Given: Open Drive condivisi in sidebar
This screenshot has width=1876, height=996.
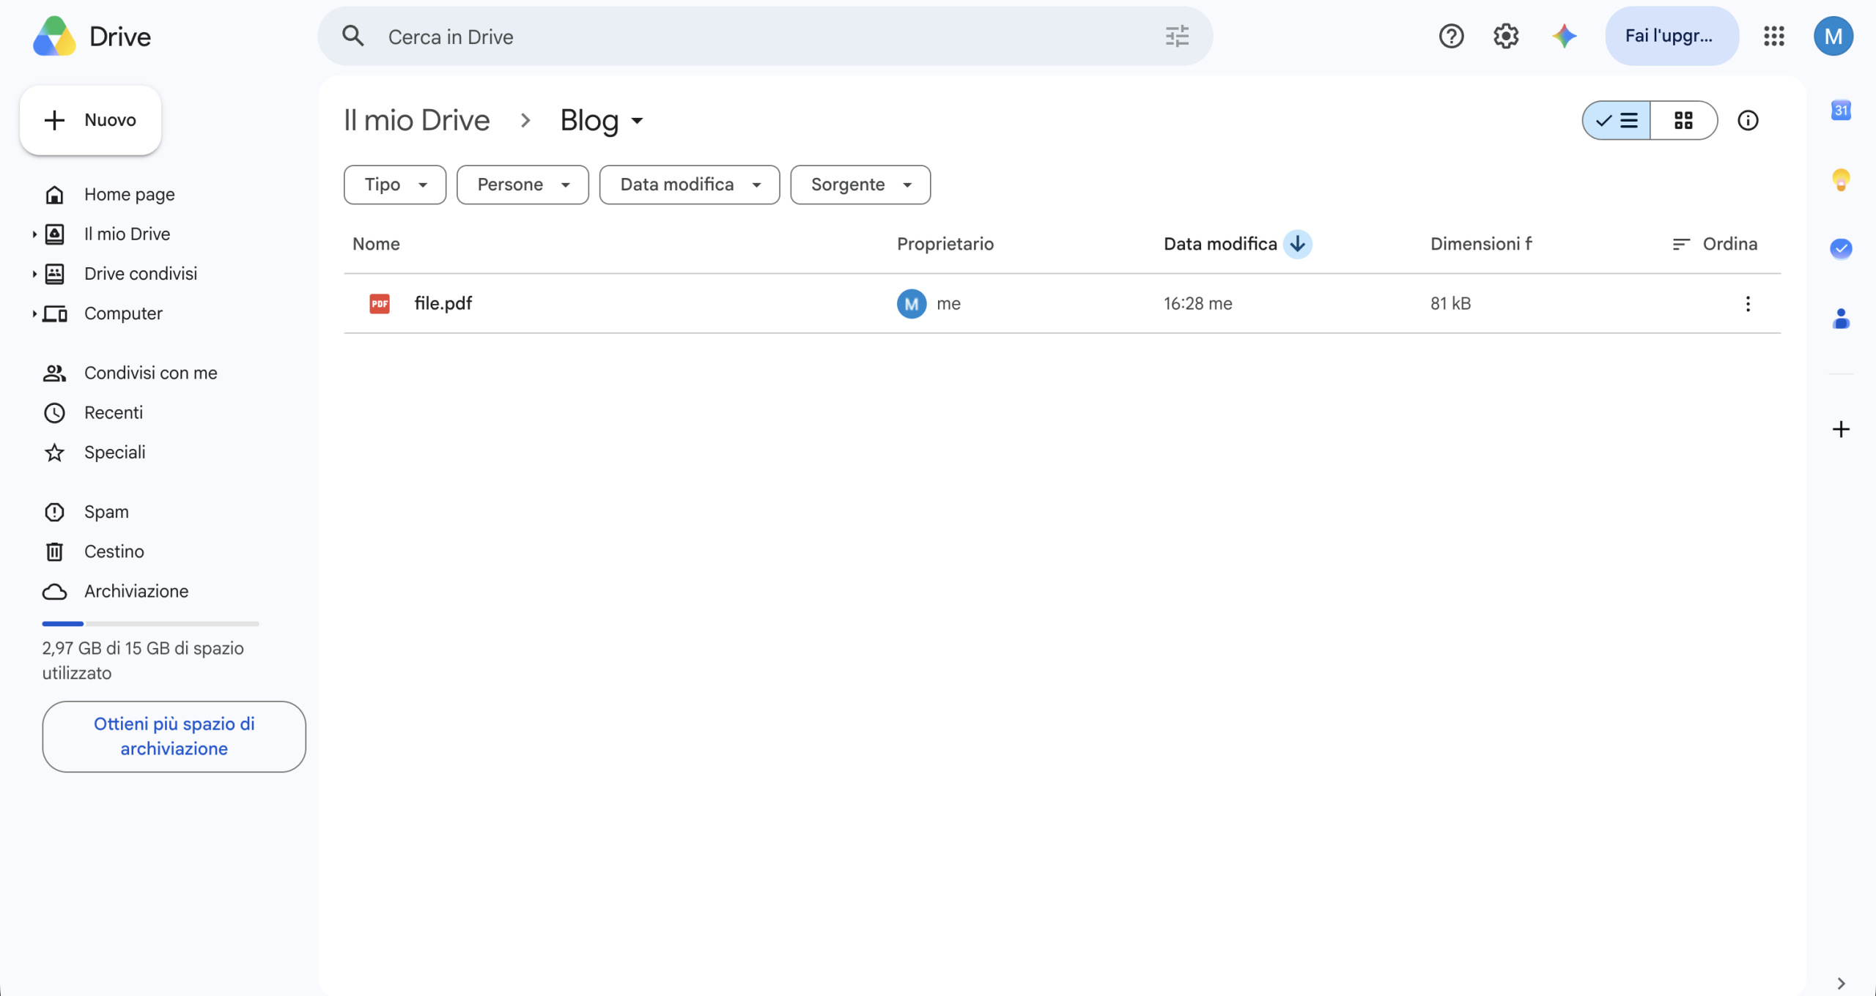Looking at the screenshot, I should coord(141,274).
